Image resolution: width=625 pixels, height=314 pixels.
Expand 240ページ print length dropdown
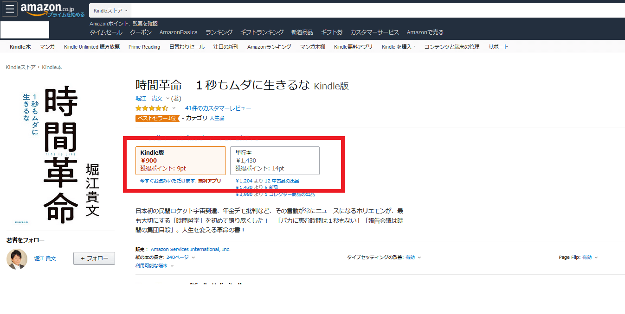click(180, 257)
